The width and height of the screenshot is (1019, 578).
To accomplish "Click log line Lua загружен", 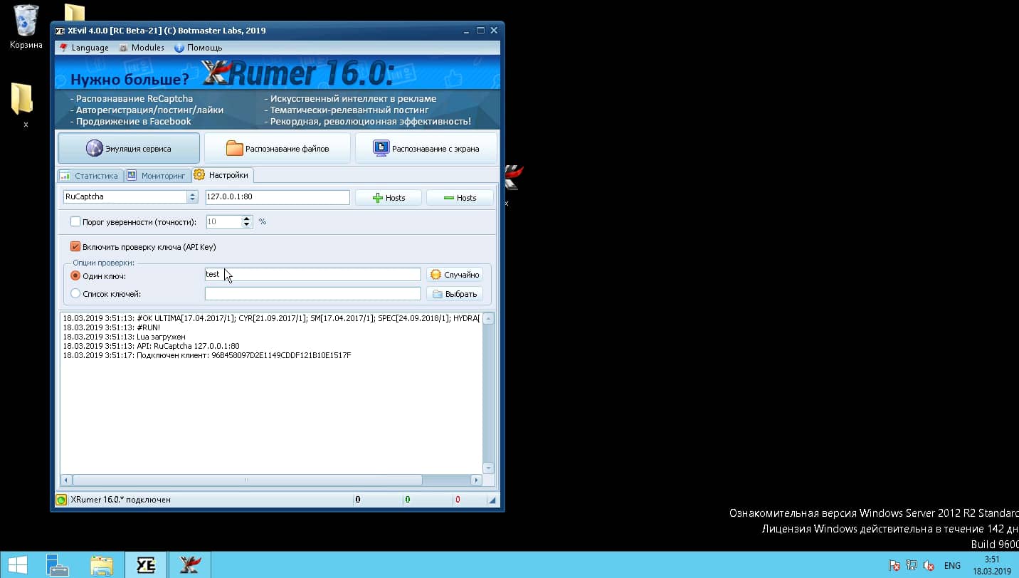I will (x=124, y=337).
